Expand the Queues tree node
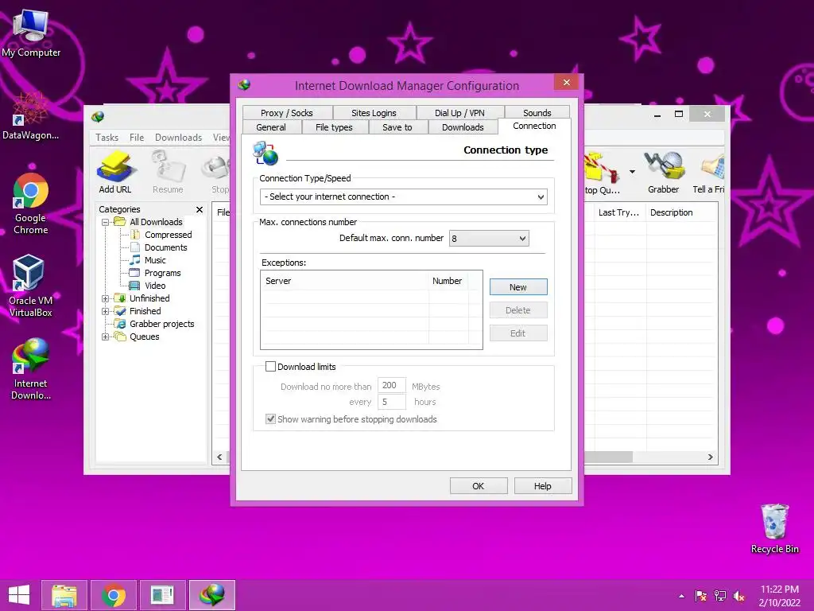 coord(106,337)
